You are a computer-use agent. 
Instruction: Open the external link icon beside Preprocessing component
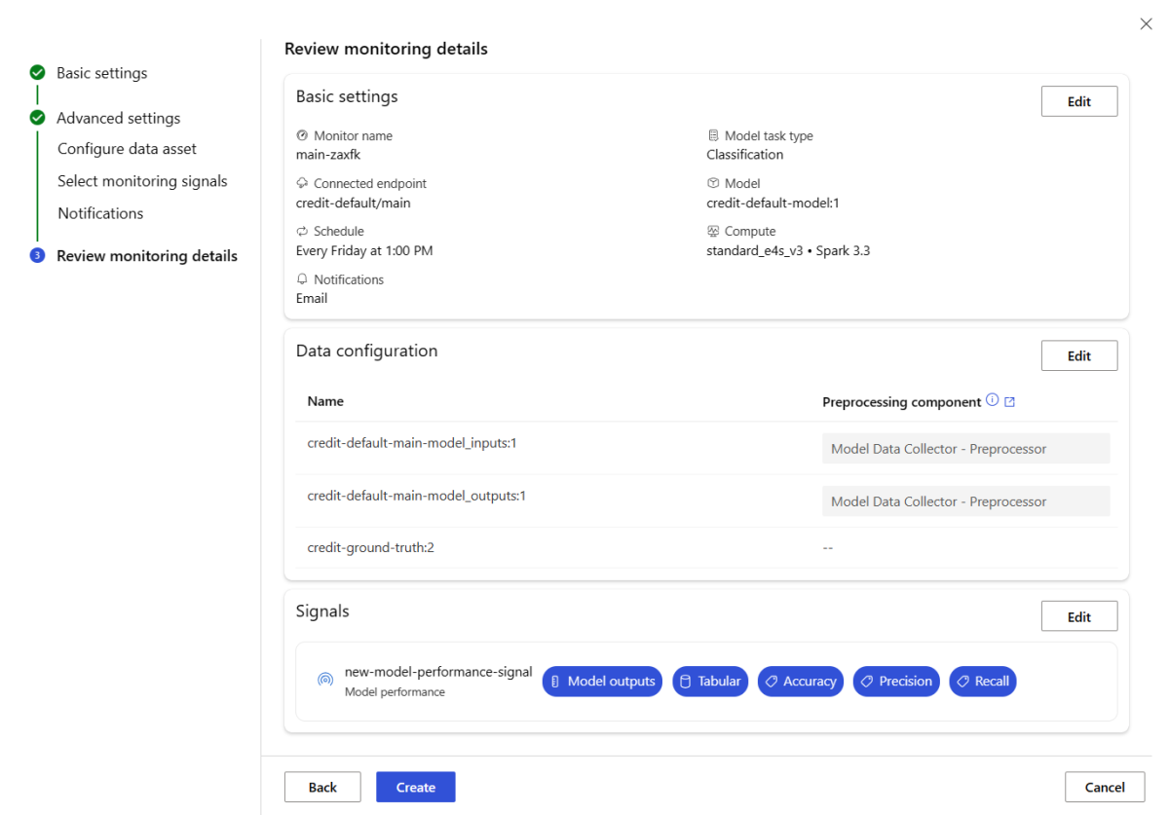coord(1009,401)
